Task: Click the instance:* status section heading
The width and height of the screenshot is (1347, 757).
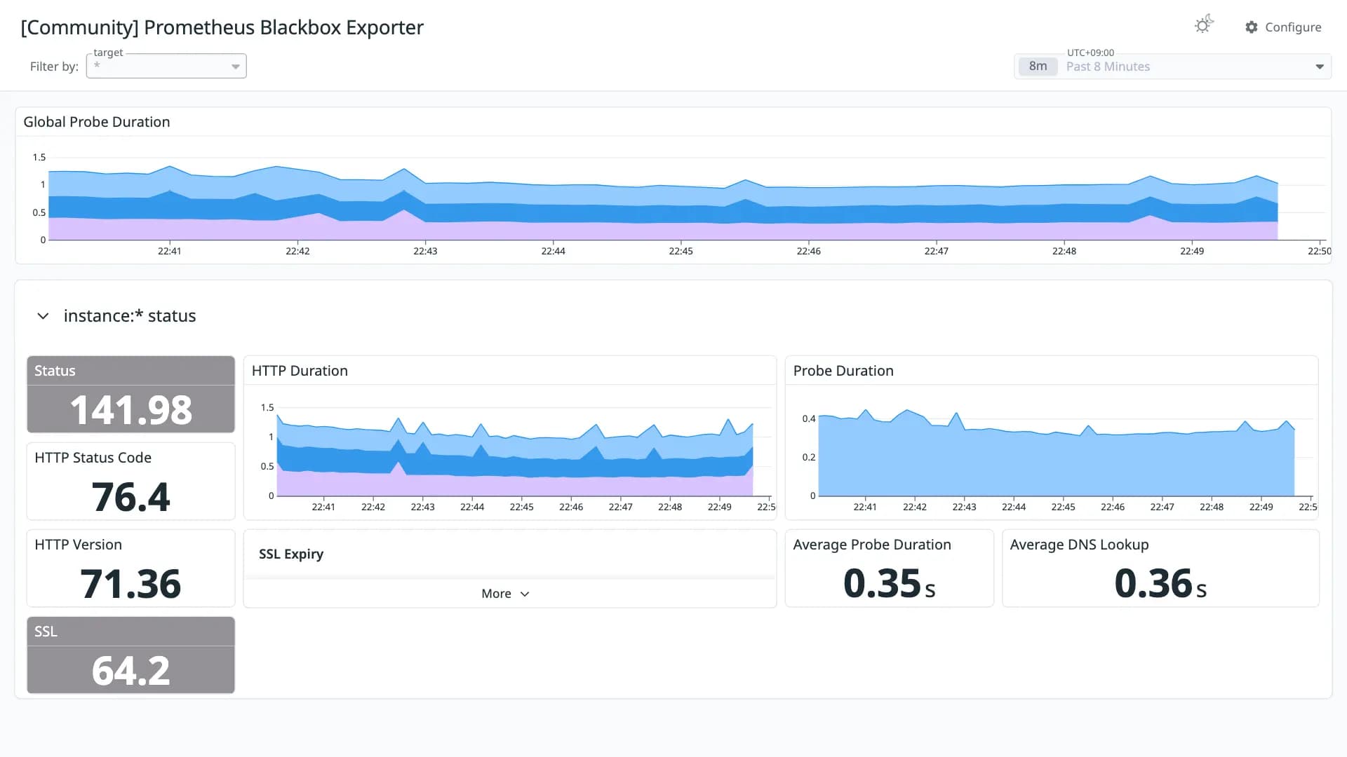Action: pos(130,316)
